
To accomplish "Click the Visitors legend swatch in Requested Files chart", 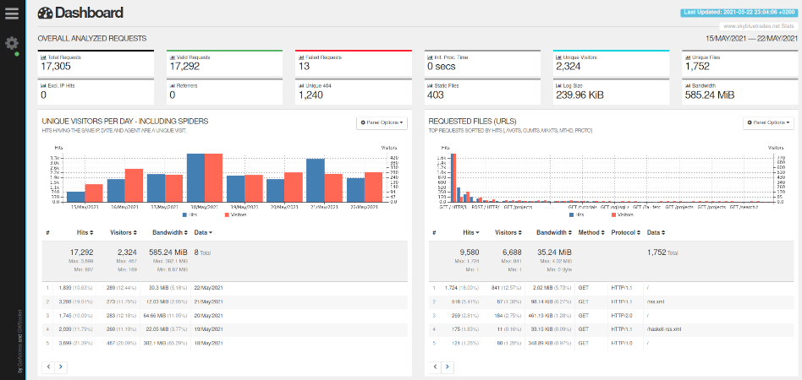I will 614,215.
